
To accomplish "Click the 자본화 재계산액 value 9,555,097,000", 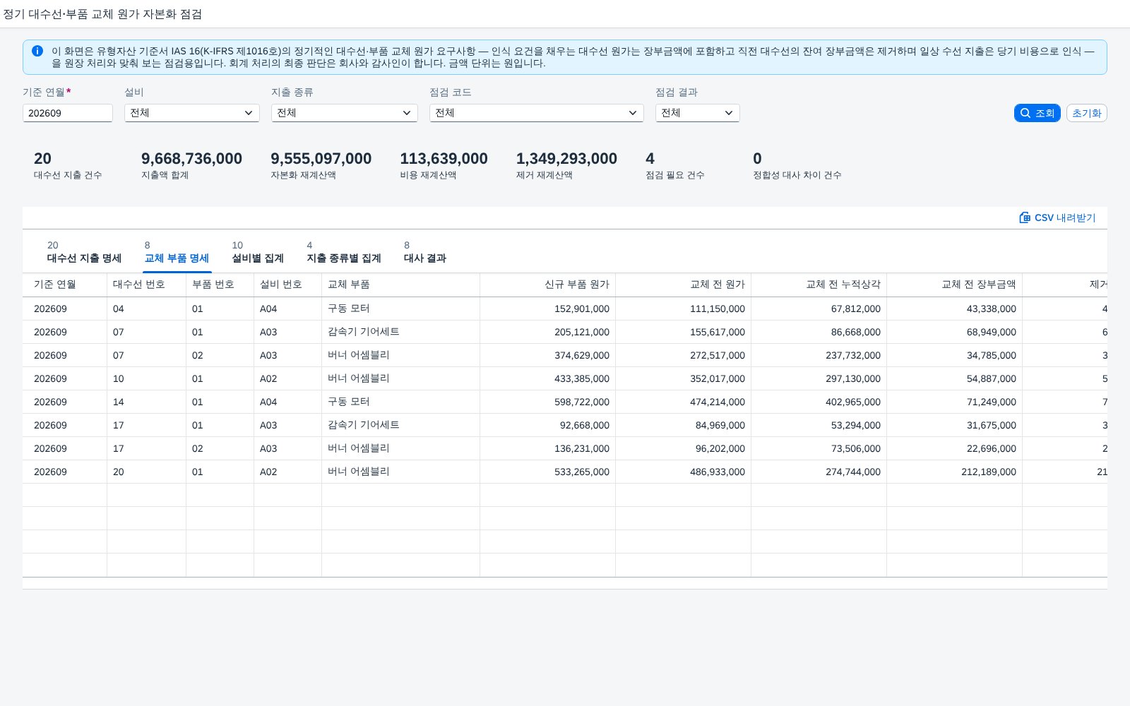I will [x=321, y=159].
